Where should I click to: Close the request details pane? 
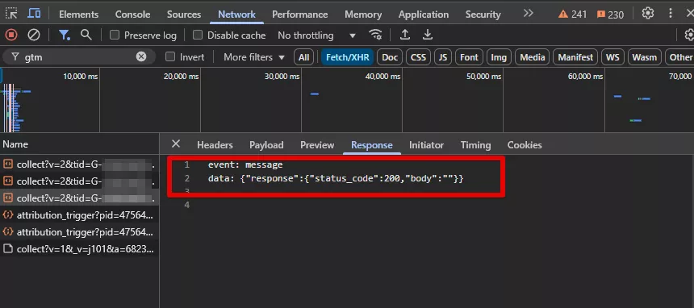point(176,144)
